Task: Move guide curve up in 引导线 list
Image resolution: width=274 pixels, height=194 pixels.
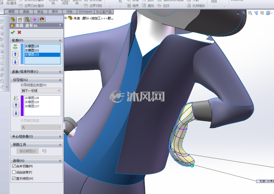Action: pos(16,105)
